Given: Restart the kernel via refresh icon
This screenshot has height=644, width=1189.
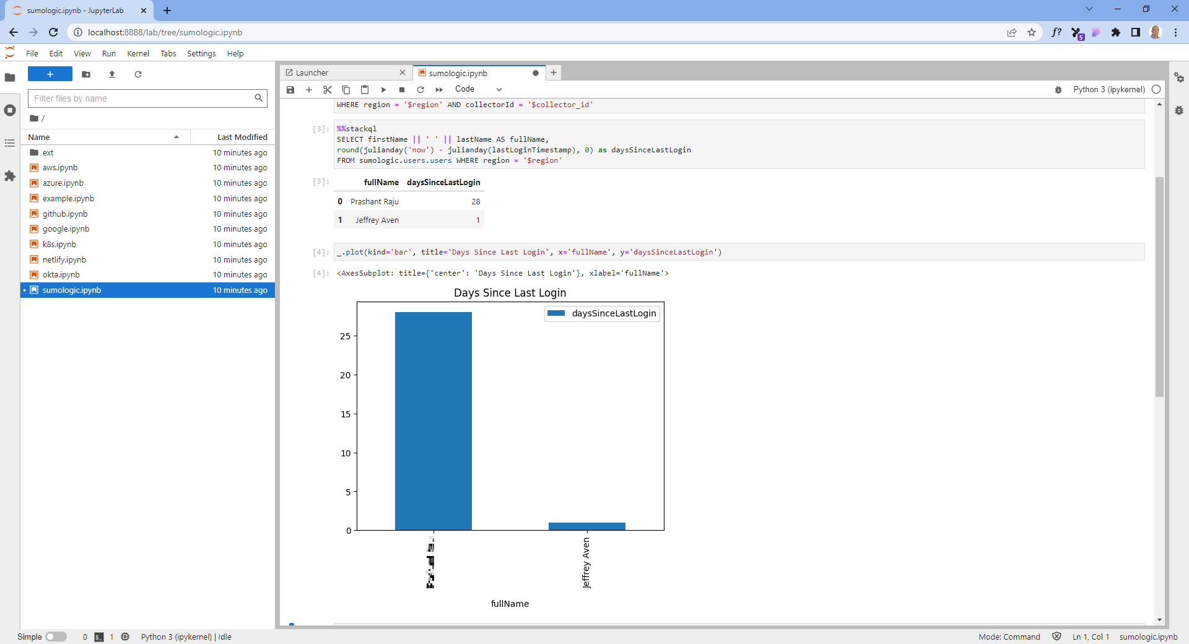Looking at the screenshot, I should 420,89.
